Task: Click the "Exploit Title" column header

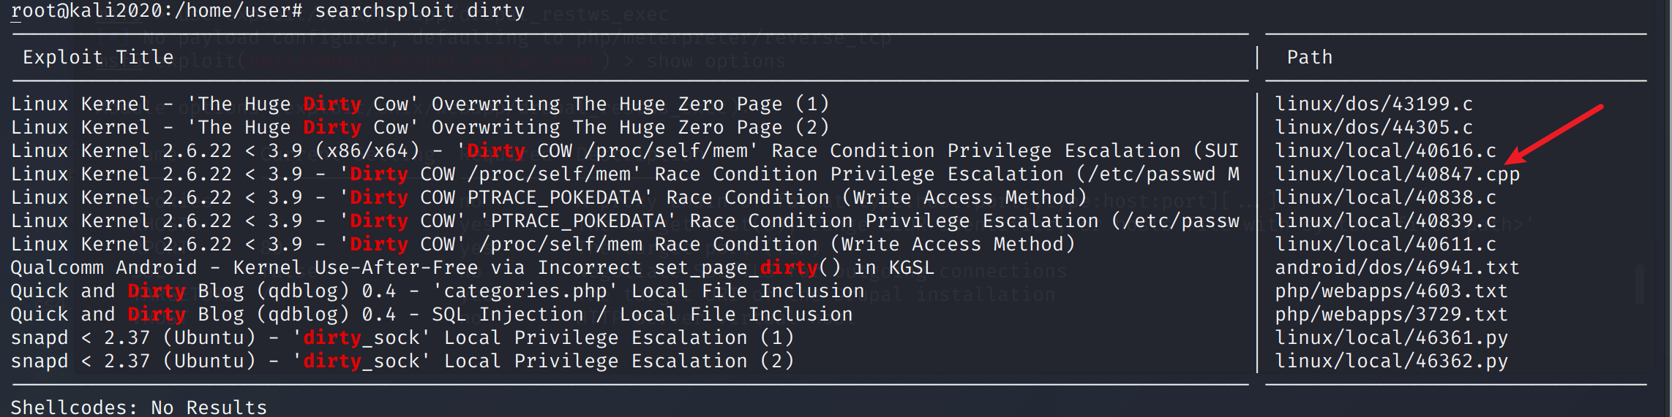Action: 98,58
